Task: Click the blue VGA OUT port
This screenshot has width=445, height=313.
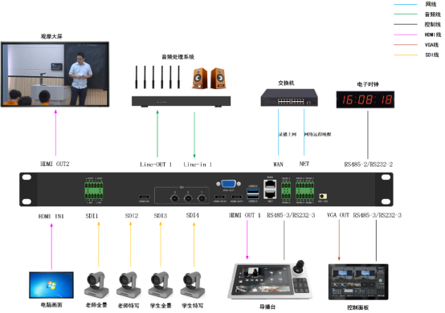Action: (x=228, y=184)
